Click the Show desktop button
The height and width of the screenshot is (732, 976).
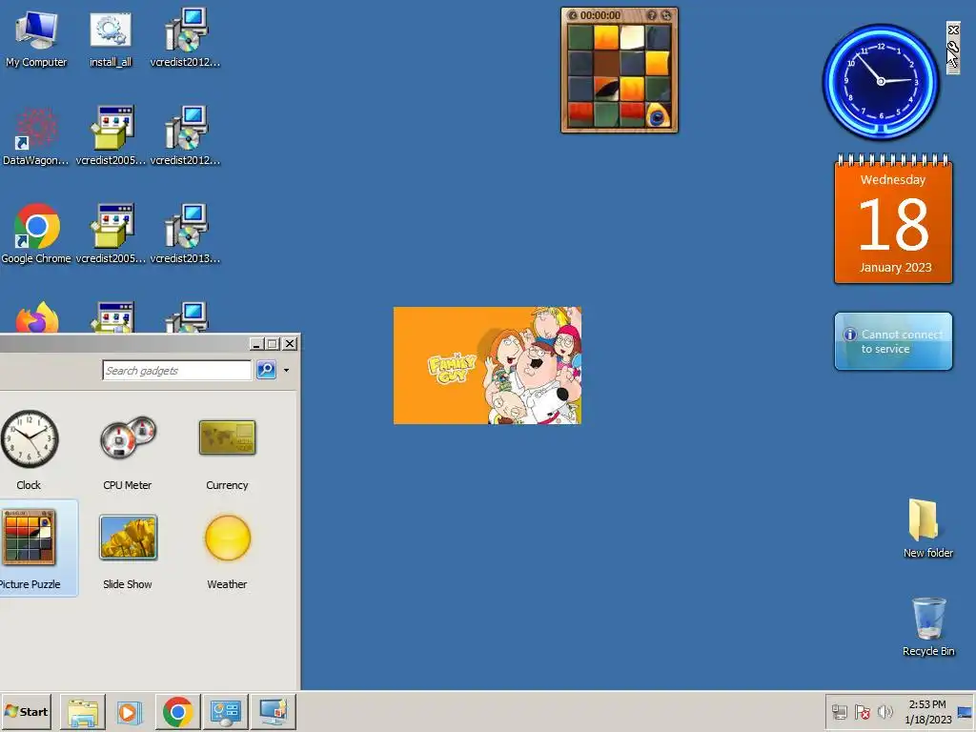tap(965, 712)
